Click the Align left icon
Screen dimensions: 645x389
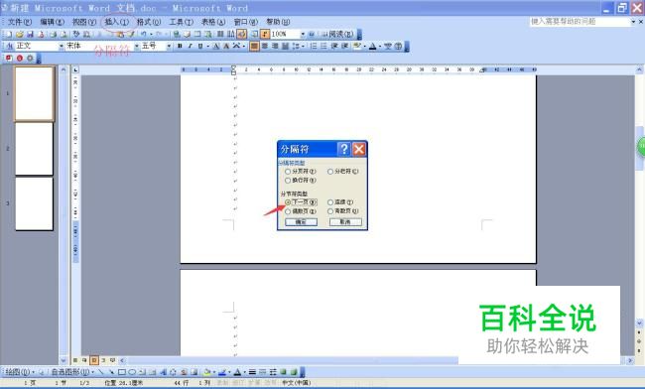point(254,46)
